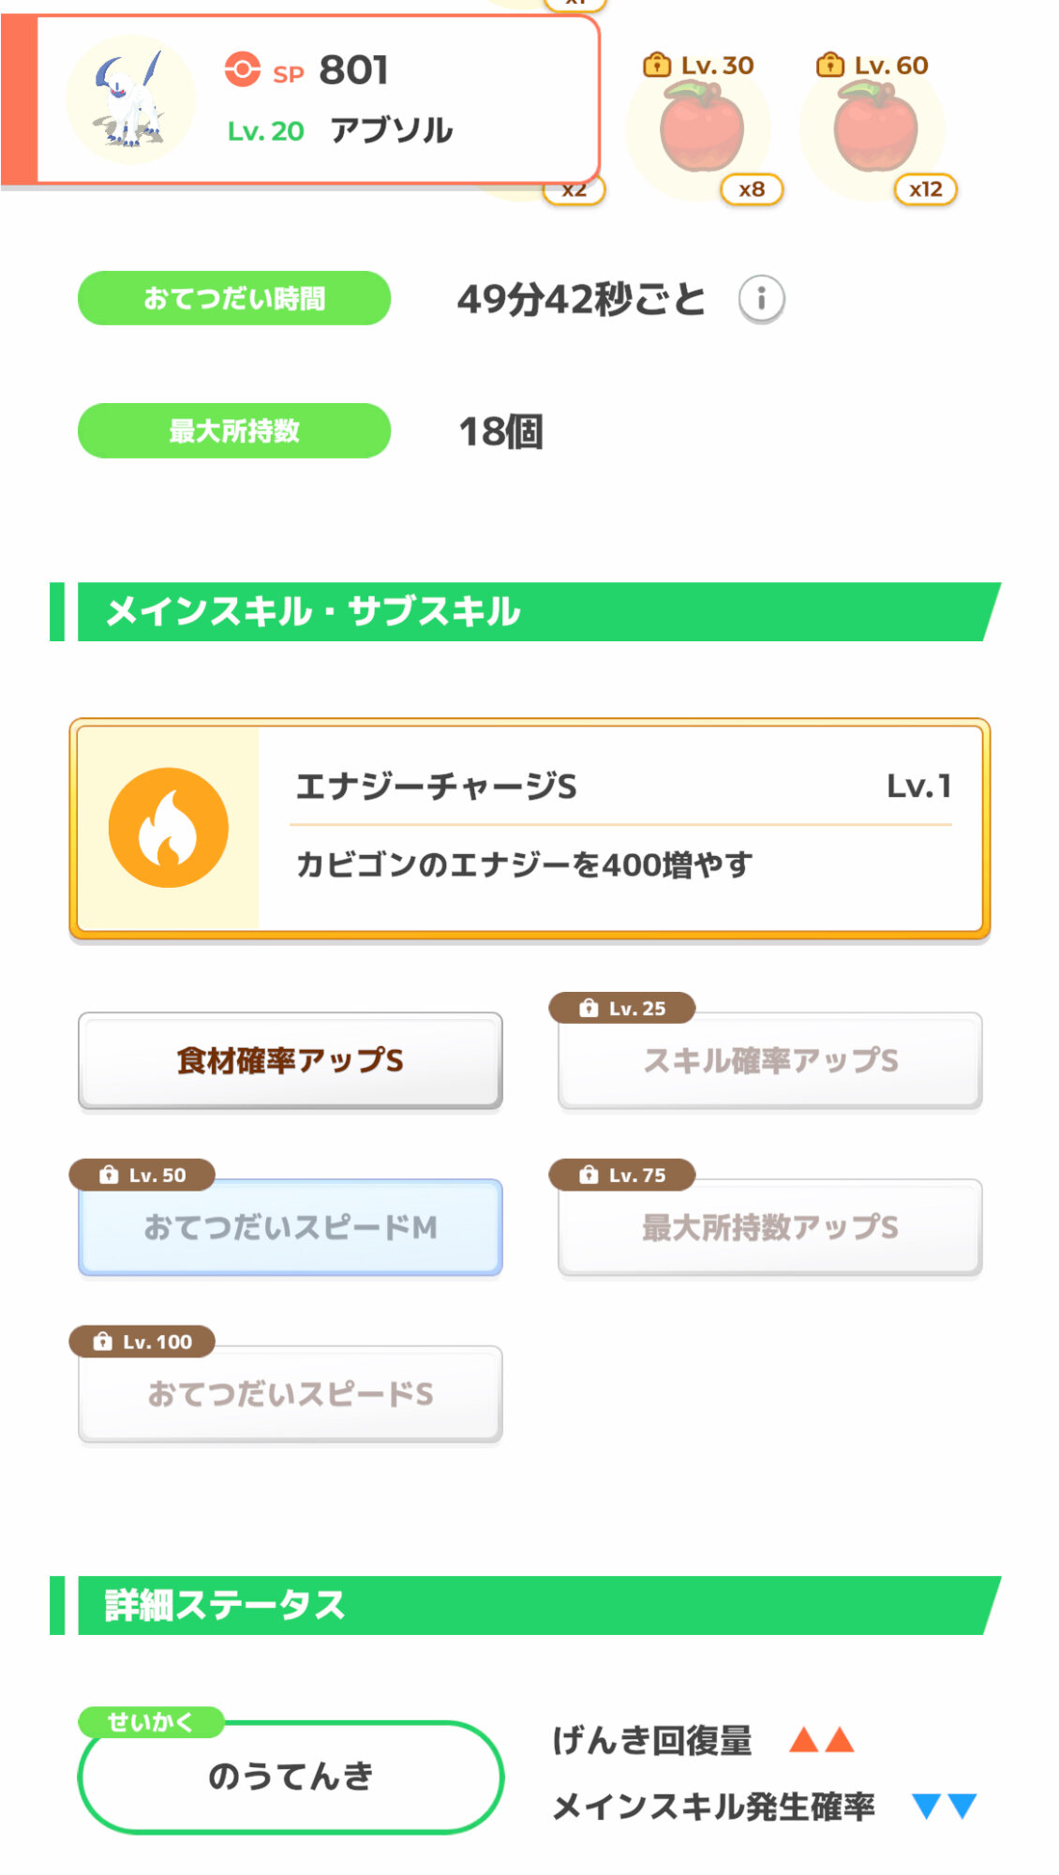1059x1875 pixels.
Task: Tap the おてつだい時間 green label
Action: pyautogui.click(x=234, y=299)
